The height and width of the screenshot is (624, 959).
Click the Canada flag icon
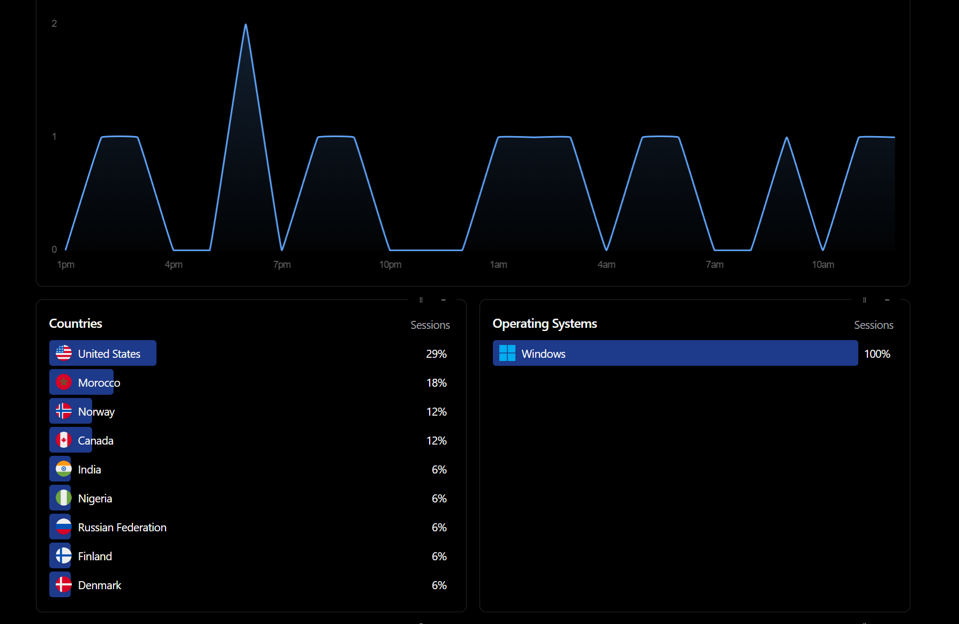64,440
